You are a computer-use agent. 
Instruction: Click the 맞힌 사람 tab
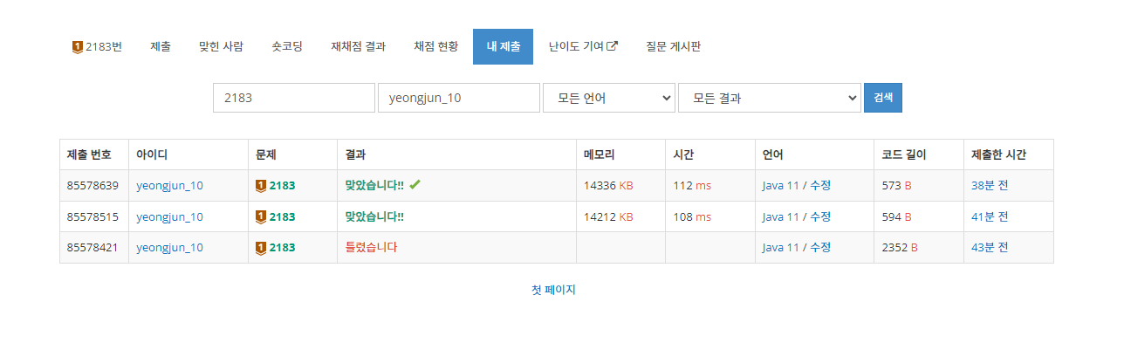(x=222, y=46)
